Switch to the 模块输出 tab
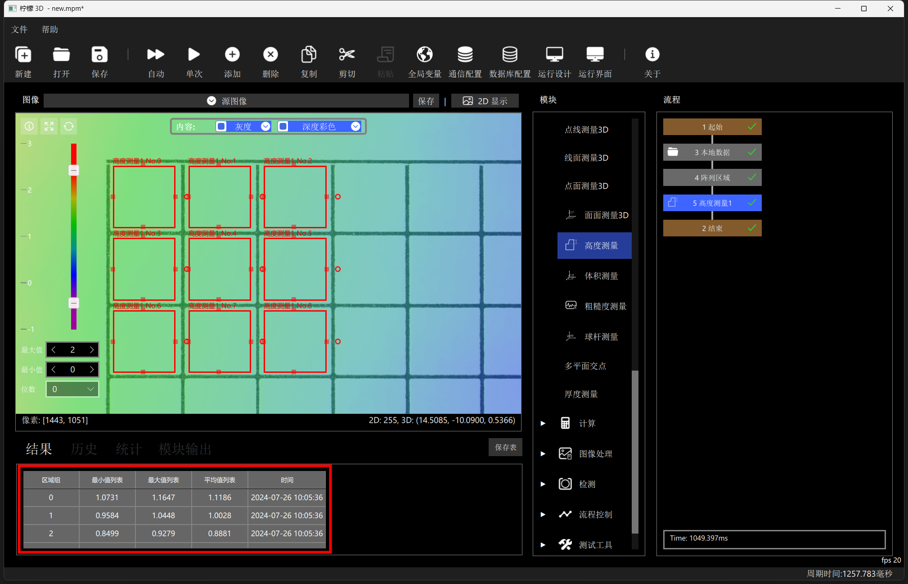 click(x=185, y=449)
